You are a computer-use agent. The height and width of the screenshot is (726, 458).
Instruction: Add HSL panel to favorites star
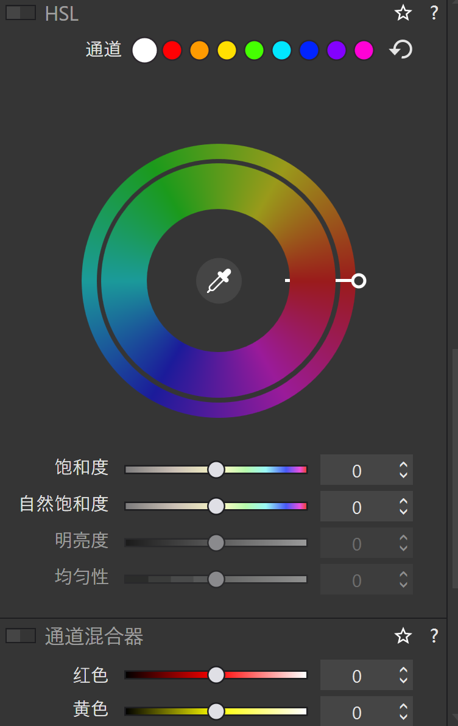(x=403, y=13)
